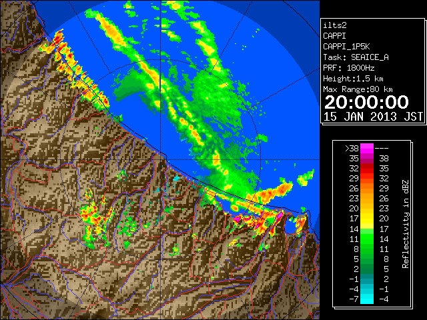427x320 pixels.
Task: Click the '15 JAN 2013 JST' date
Action: tap(373, 117)
